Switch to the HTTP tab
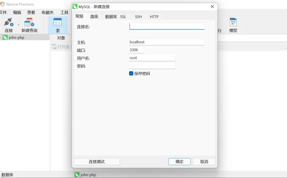 [154, 17]
